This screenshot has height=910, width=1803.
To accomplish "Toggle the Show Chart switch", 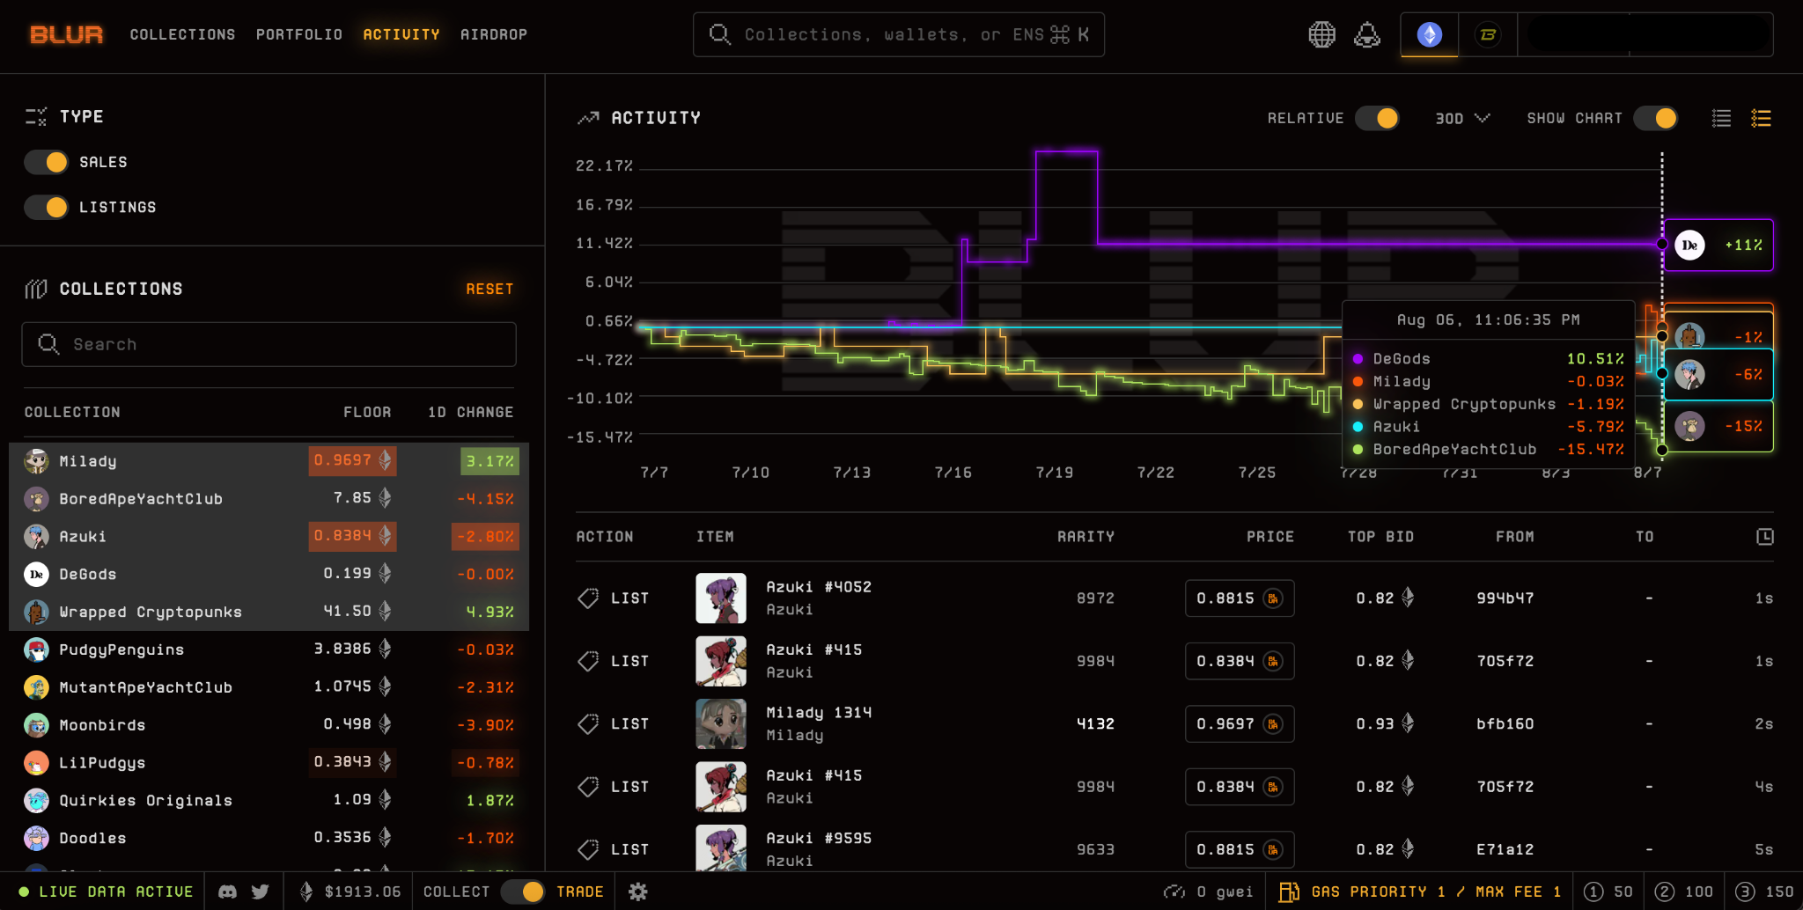I will pyautogui.click(x=1655, y=118).
